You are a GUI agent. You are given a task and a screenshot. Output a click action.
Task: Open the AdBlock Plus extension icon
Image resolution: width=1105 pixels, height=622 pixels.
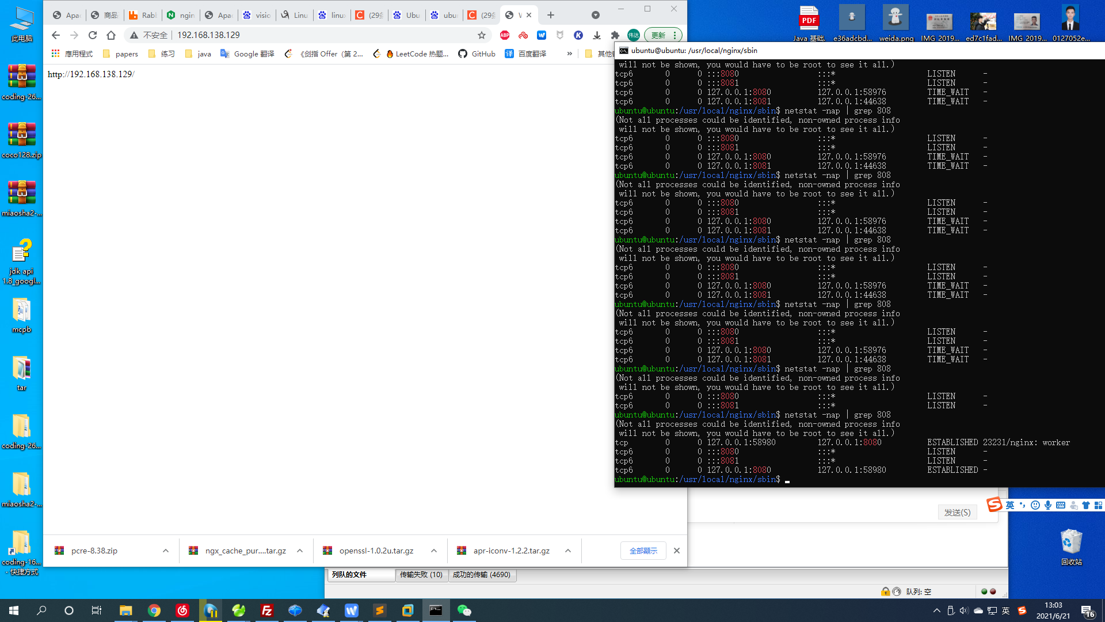[x=505, y=35]
